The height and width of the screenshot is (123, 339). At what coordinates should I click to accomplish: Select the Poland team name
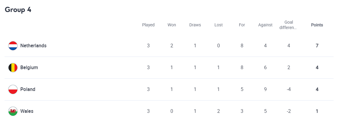click(28, 89)
